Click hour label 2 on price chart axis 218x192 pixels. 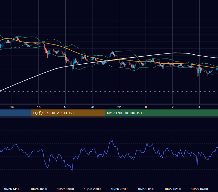click(173, 107)
